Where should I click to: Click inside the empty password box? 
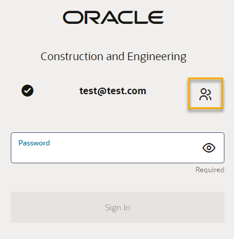[118, 148]
